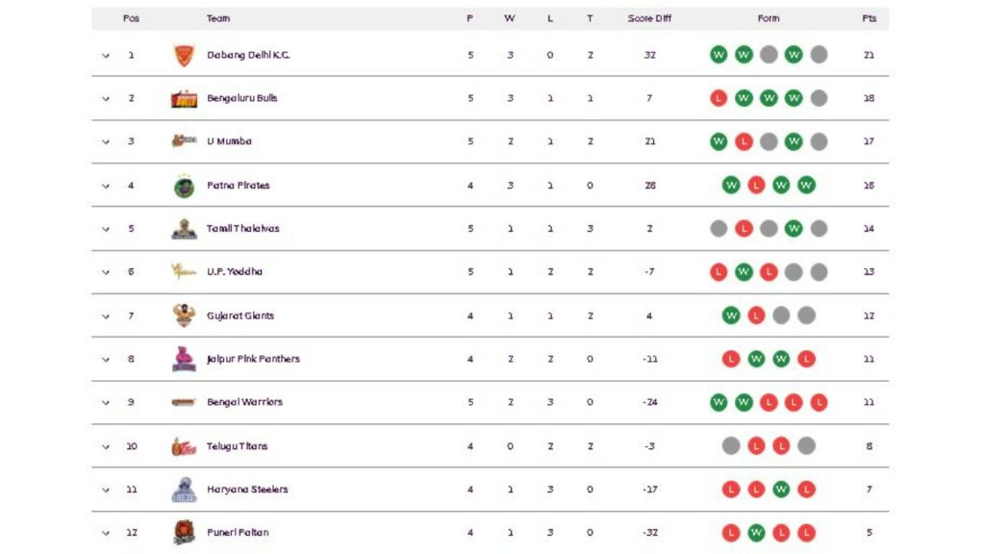Viewport: 985px width, 554px height.
Task: Click the Telugu Titans badge
Action: 183,445
